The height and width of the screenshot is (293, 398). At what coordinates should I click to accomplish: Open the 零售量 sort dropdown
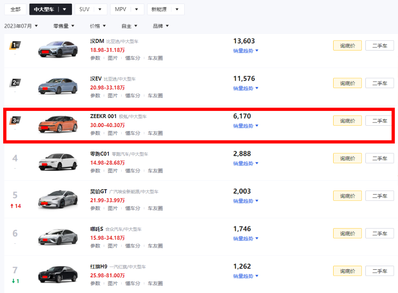click(64, 26)
